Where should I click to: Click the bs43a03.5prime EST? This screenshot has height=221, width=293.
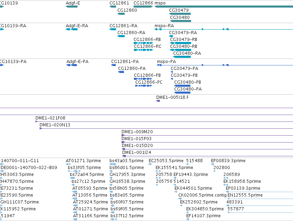point(113,165)
